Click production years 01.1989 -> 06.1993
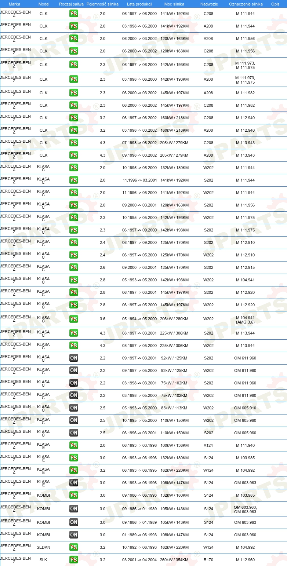 (139, 535)
